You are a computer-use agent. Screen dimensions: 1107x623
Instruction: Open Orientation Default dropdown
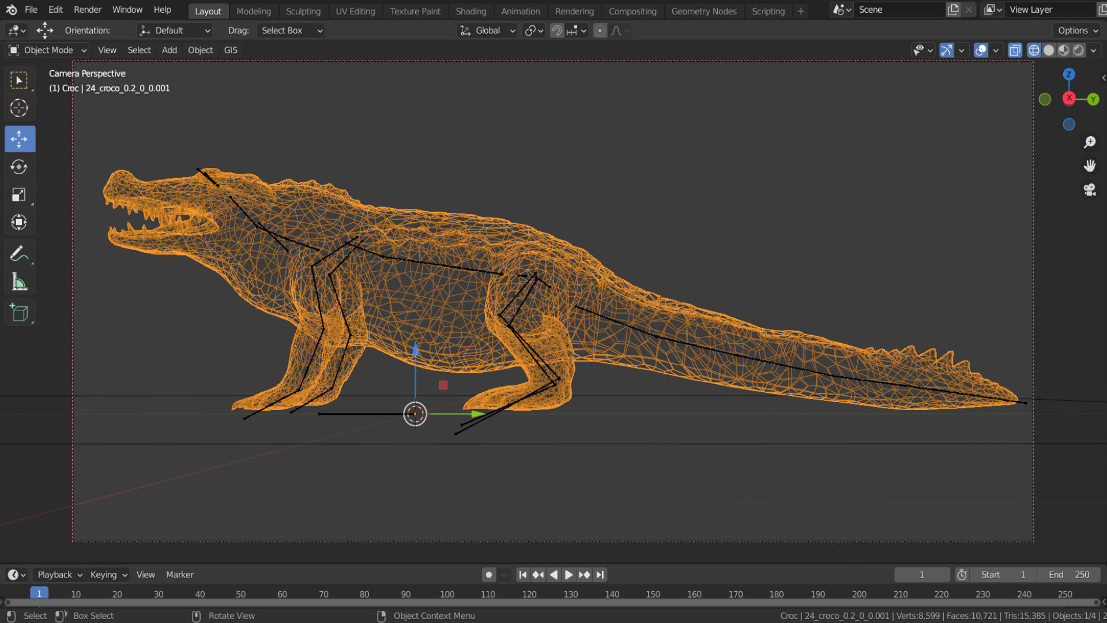pos(175,31)
